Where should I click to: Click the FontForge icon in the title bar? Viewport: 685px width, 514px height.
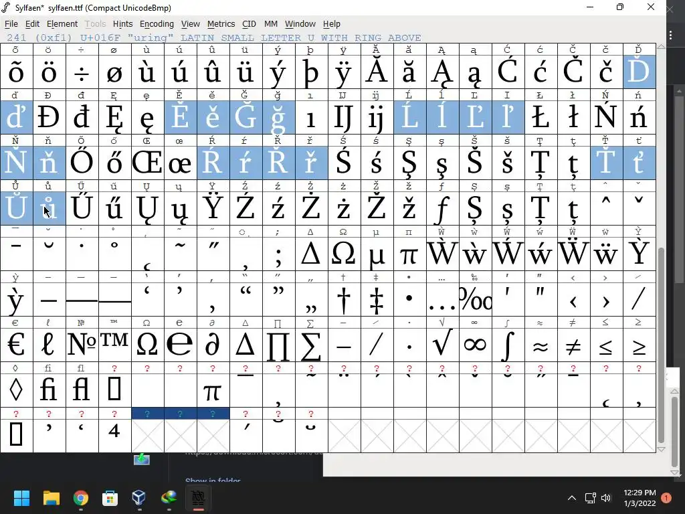tap(6, 7)
